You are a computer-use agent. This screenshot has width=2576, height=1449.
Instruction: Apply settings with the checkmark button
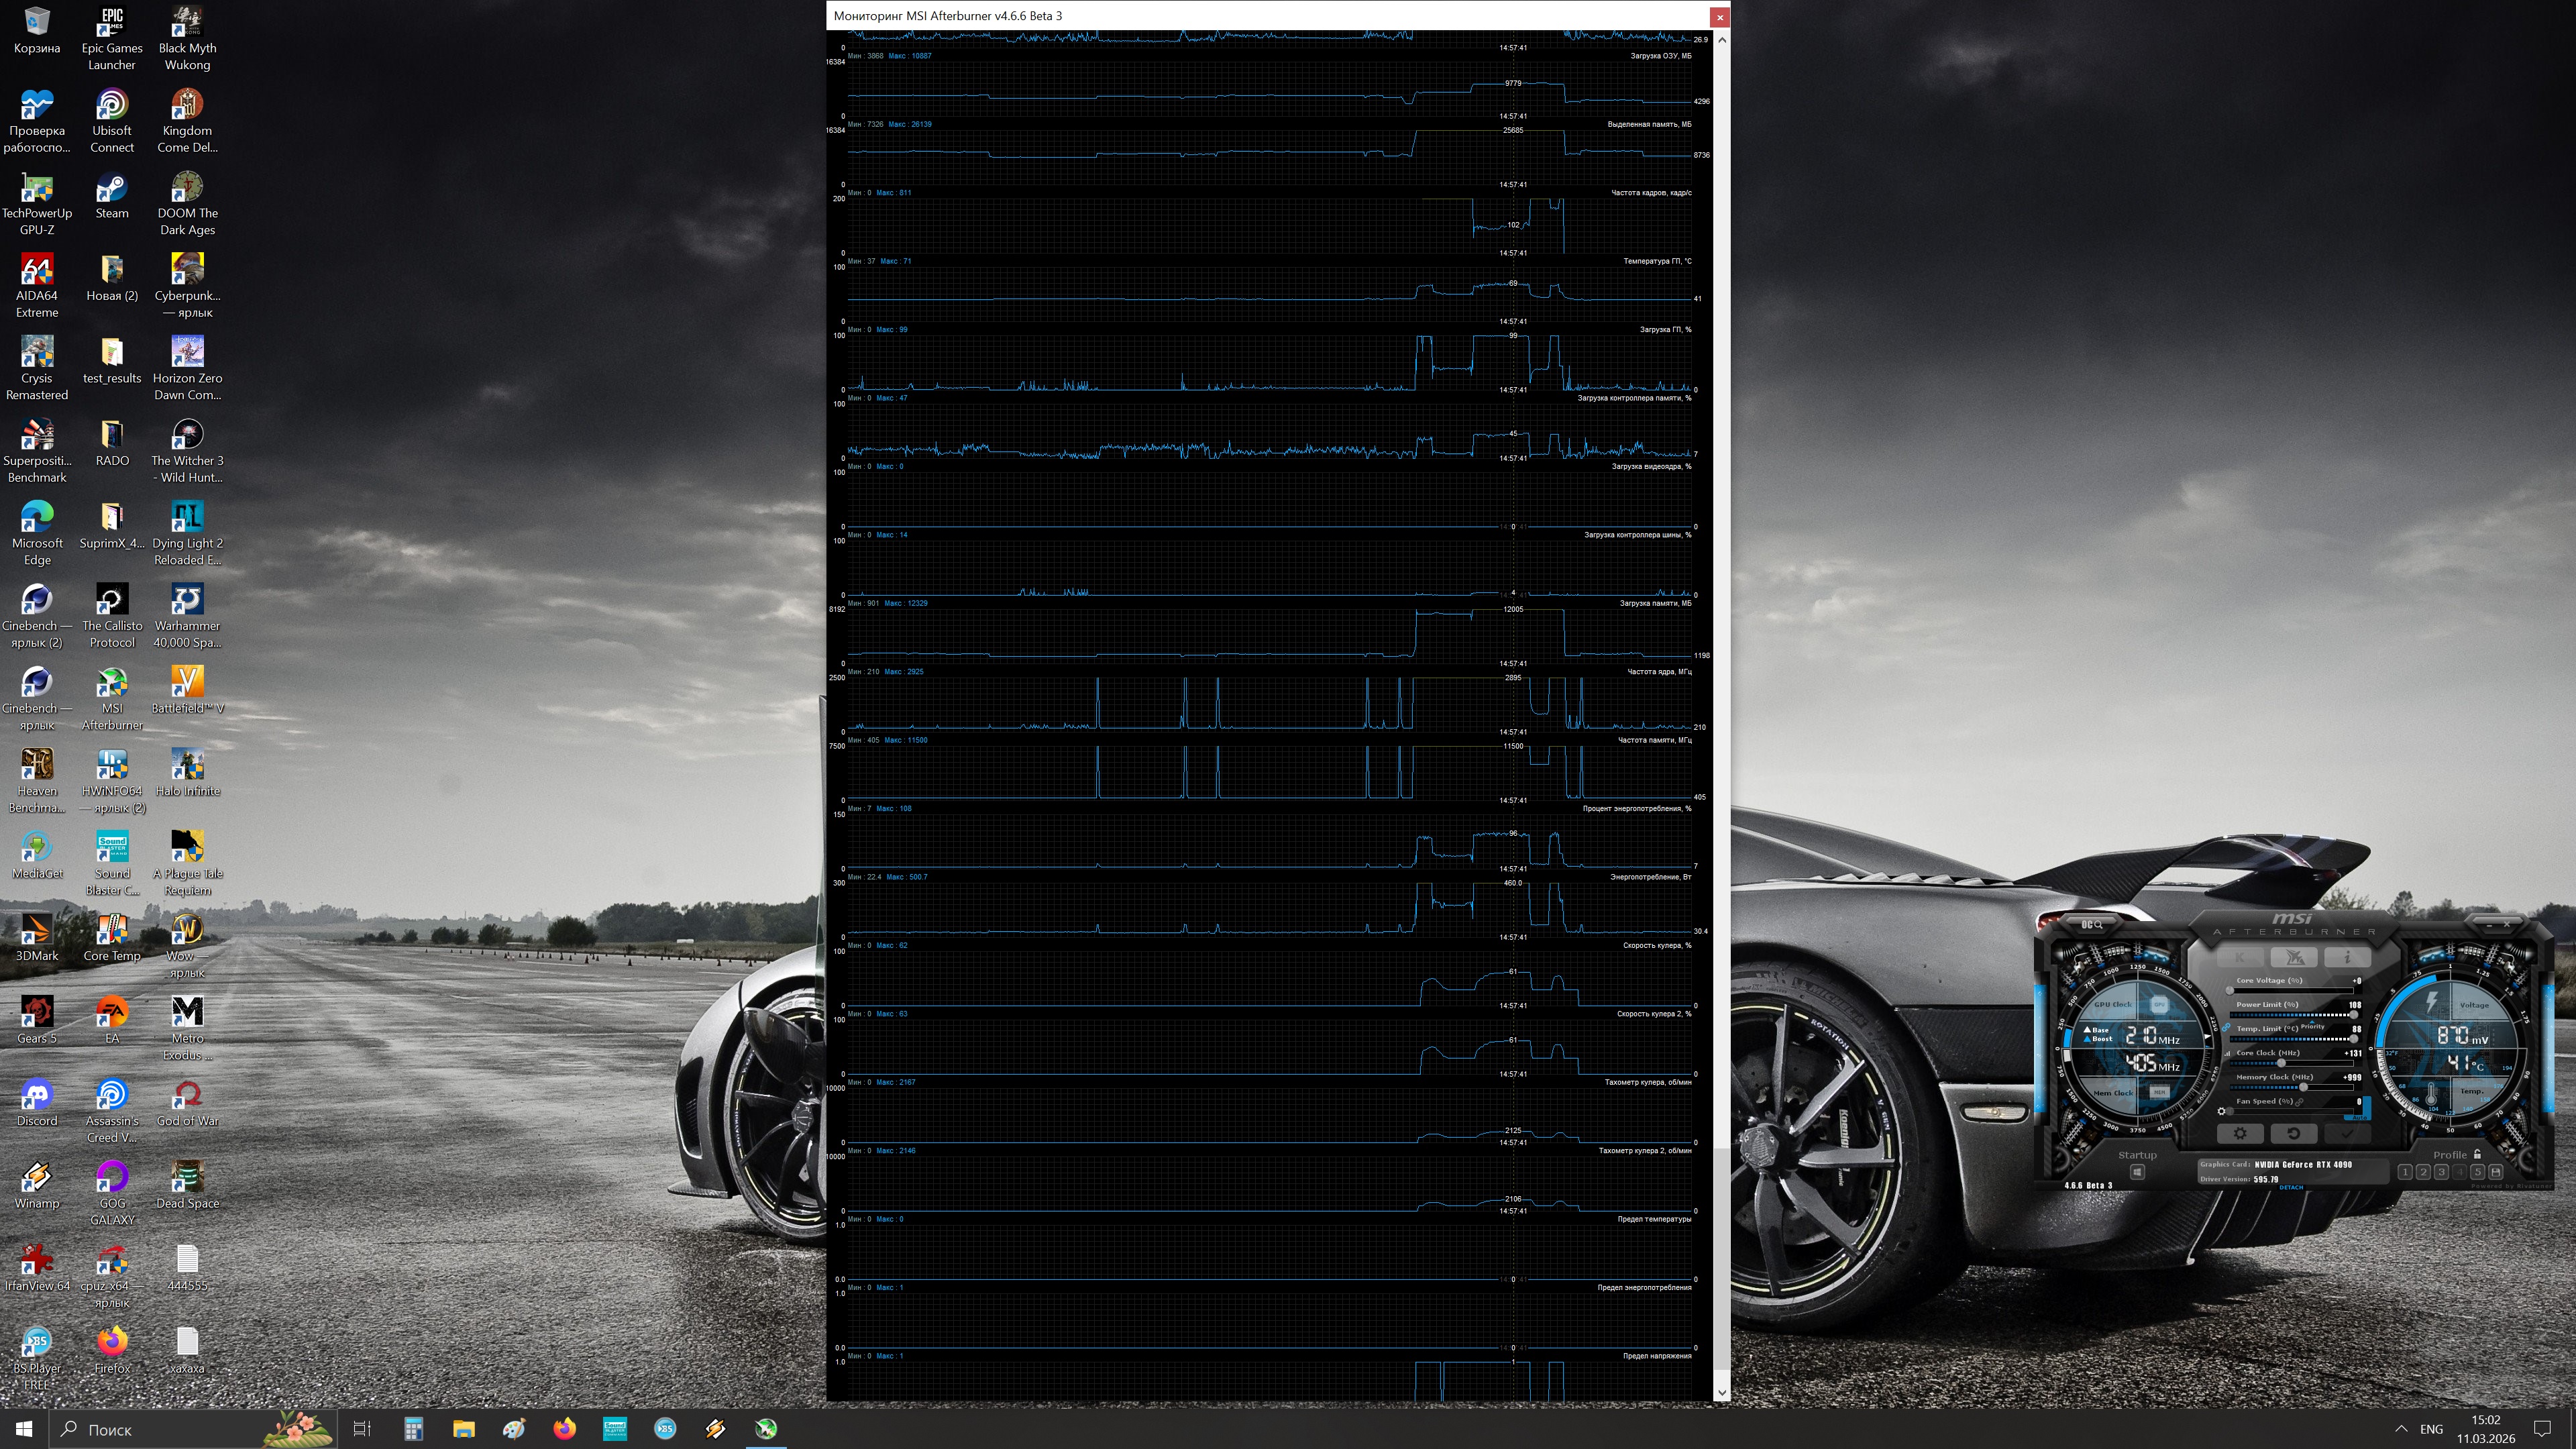[x=2347, y=1134]
